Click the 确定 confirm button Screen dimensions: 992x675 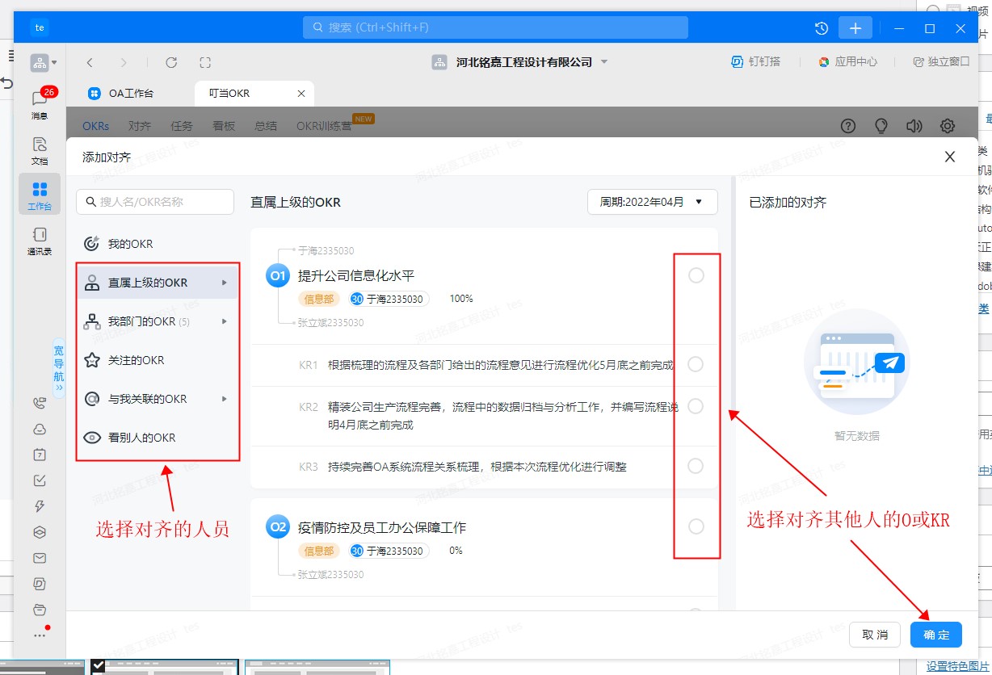coord(936,635)
